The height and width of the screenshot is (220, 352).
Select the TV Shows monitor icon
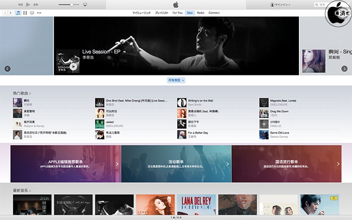(x=32, y=13)
